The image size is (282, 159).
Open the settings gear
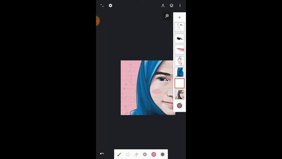pyautogui.click(x=111, y=6)
